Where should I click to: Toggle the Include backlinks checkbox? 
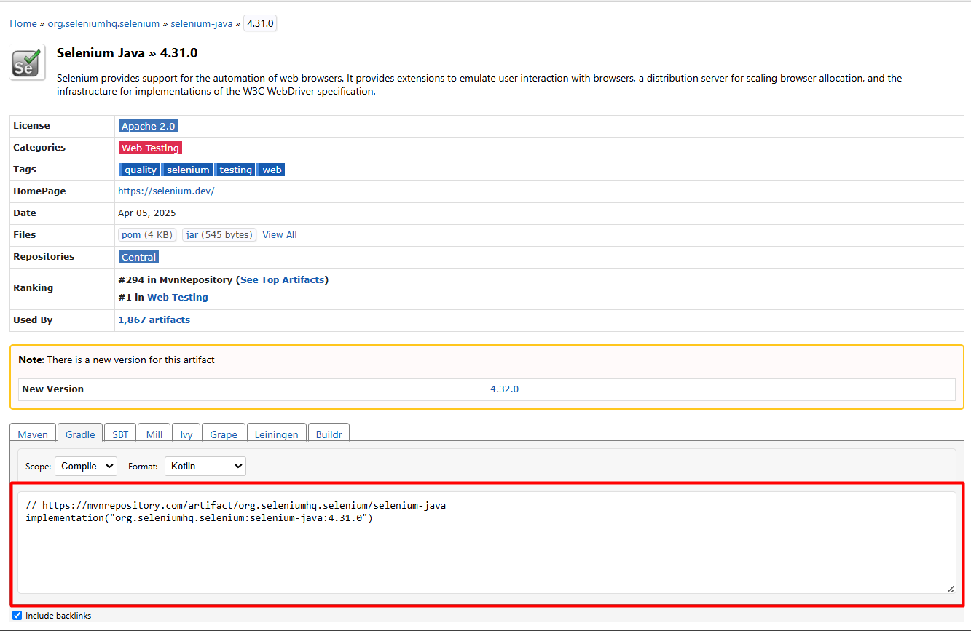17,615
